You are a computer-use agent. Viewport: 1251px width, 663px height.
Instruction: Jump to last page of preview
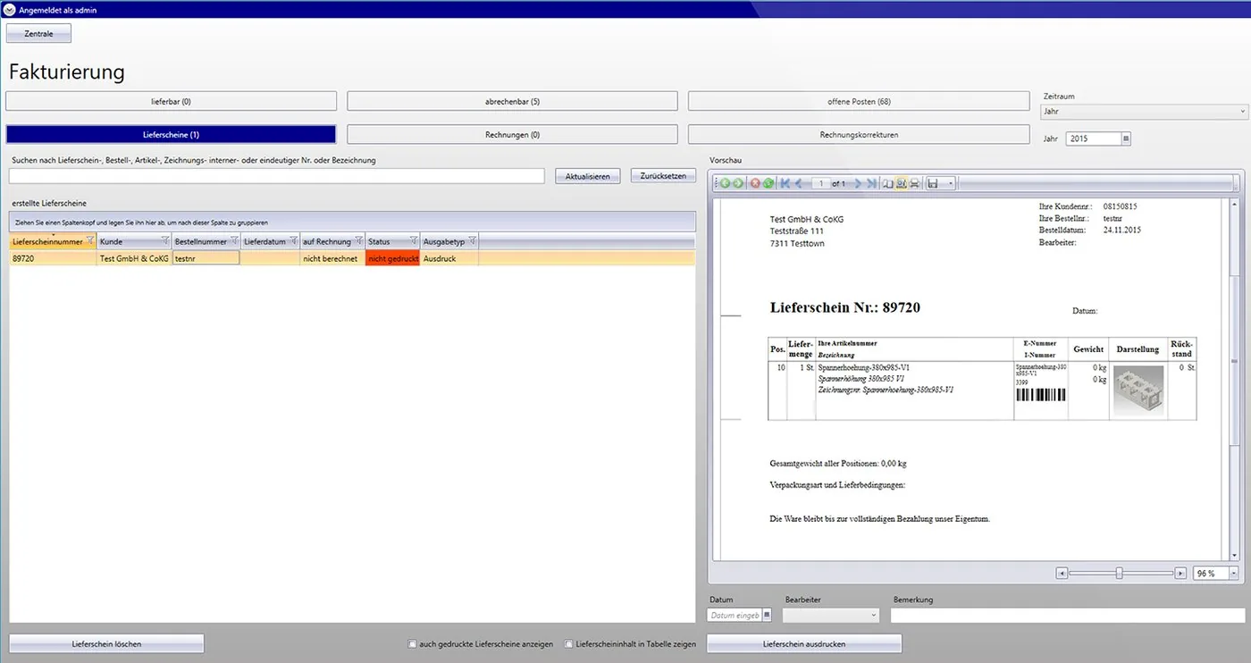tap(871, 183)
